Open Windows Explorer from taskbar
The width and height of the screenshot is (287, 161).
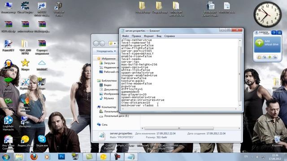(x=19, y=157)
